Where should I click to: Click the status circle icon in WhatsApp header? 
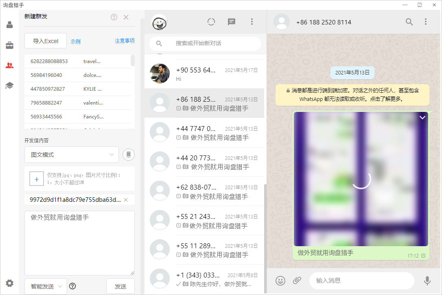tap(211, 22)
